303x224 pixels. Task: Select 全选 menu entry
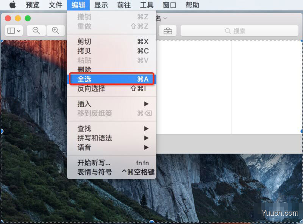click(x=111, y=79)
